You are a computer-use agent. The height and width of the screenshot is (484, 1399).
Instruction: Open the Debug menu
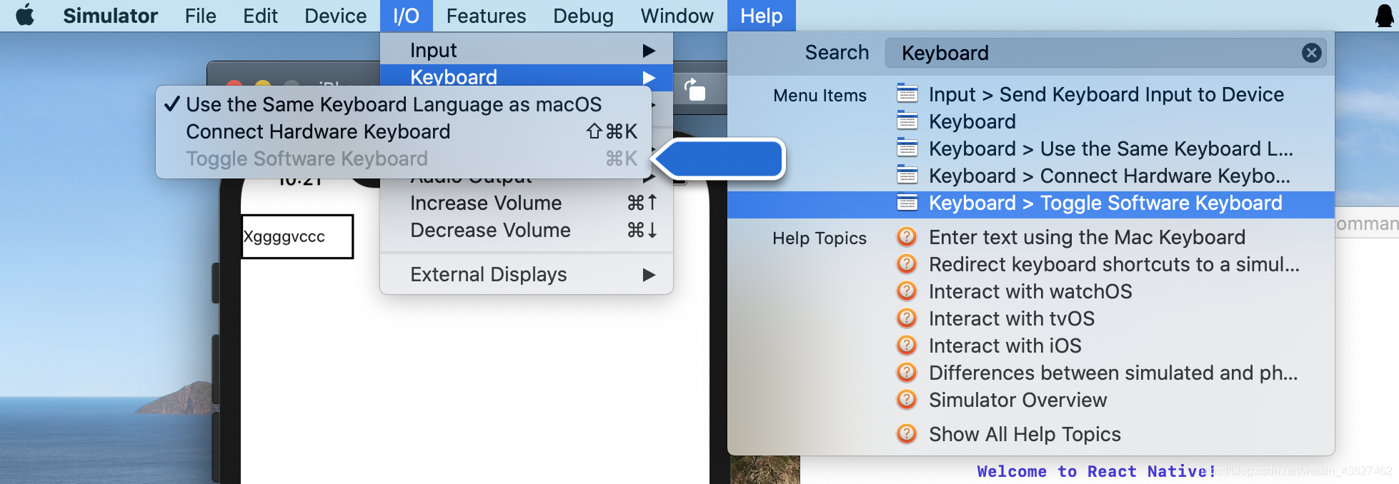(x=583, y=16)
